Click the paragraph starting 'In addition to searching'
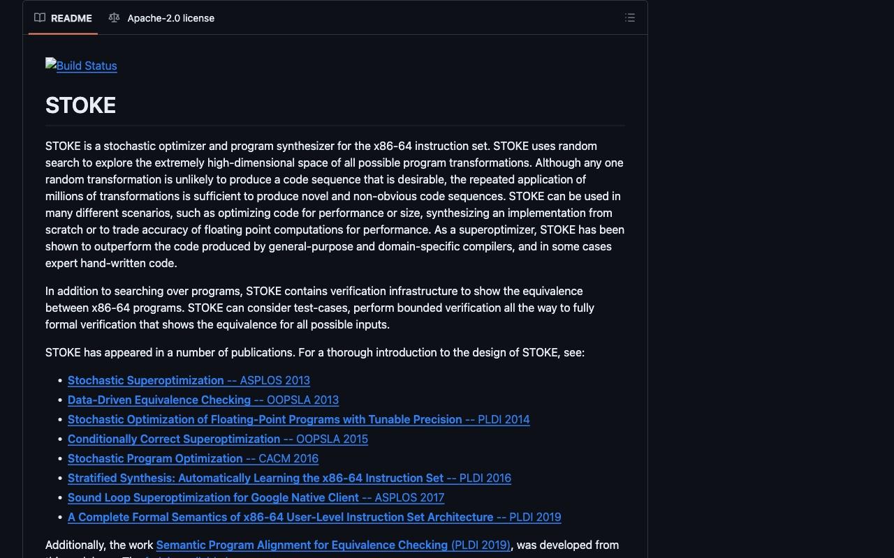The height and width of the screenshot is (558, 894). 320,308
